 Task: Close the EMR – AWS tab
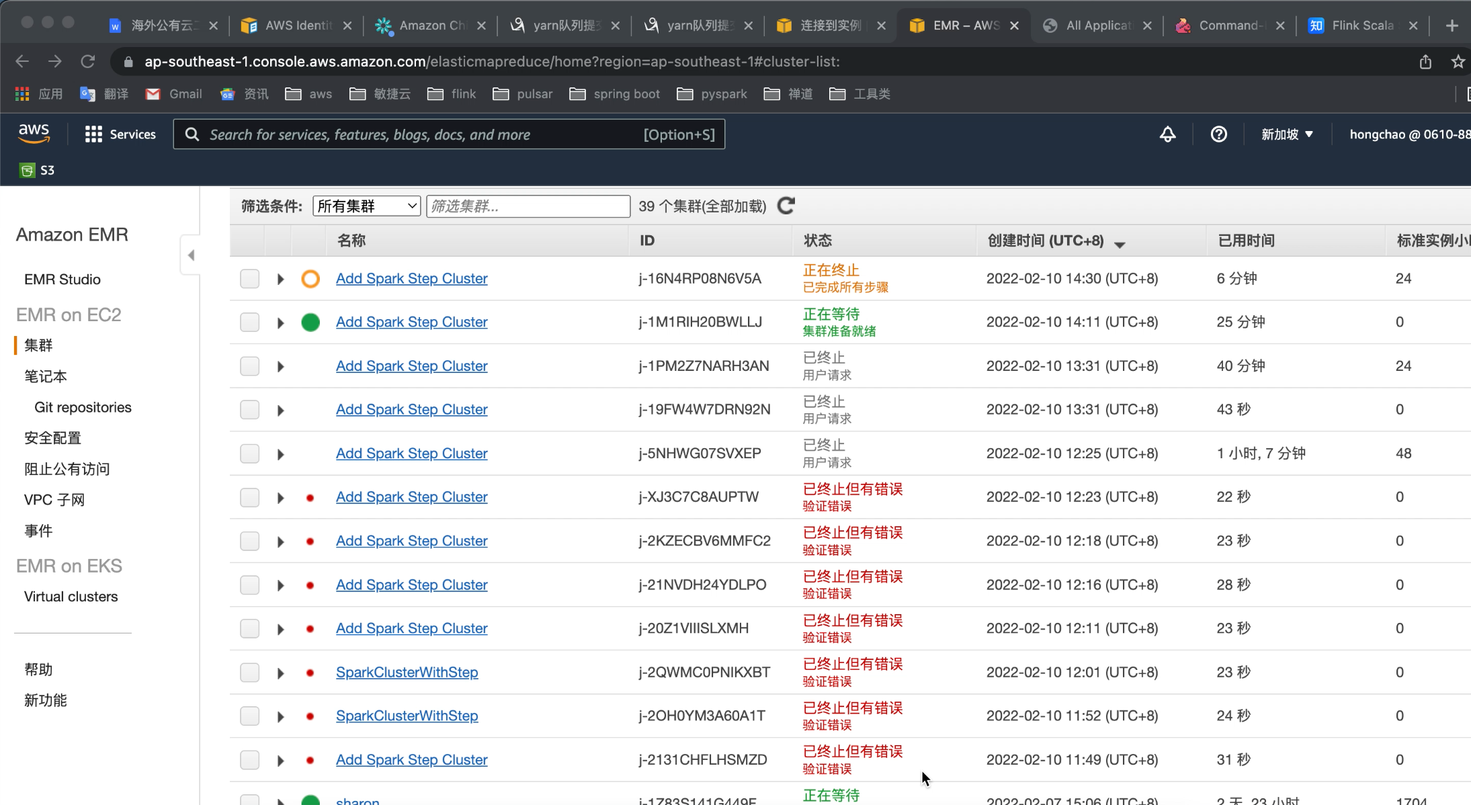tap(1014, 26)
